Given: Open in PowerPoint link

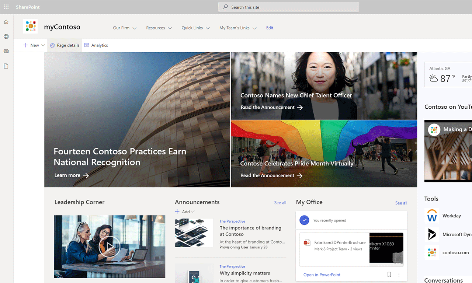Looking at the screenshot, I should [x=322, y=275].
